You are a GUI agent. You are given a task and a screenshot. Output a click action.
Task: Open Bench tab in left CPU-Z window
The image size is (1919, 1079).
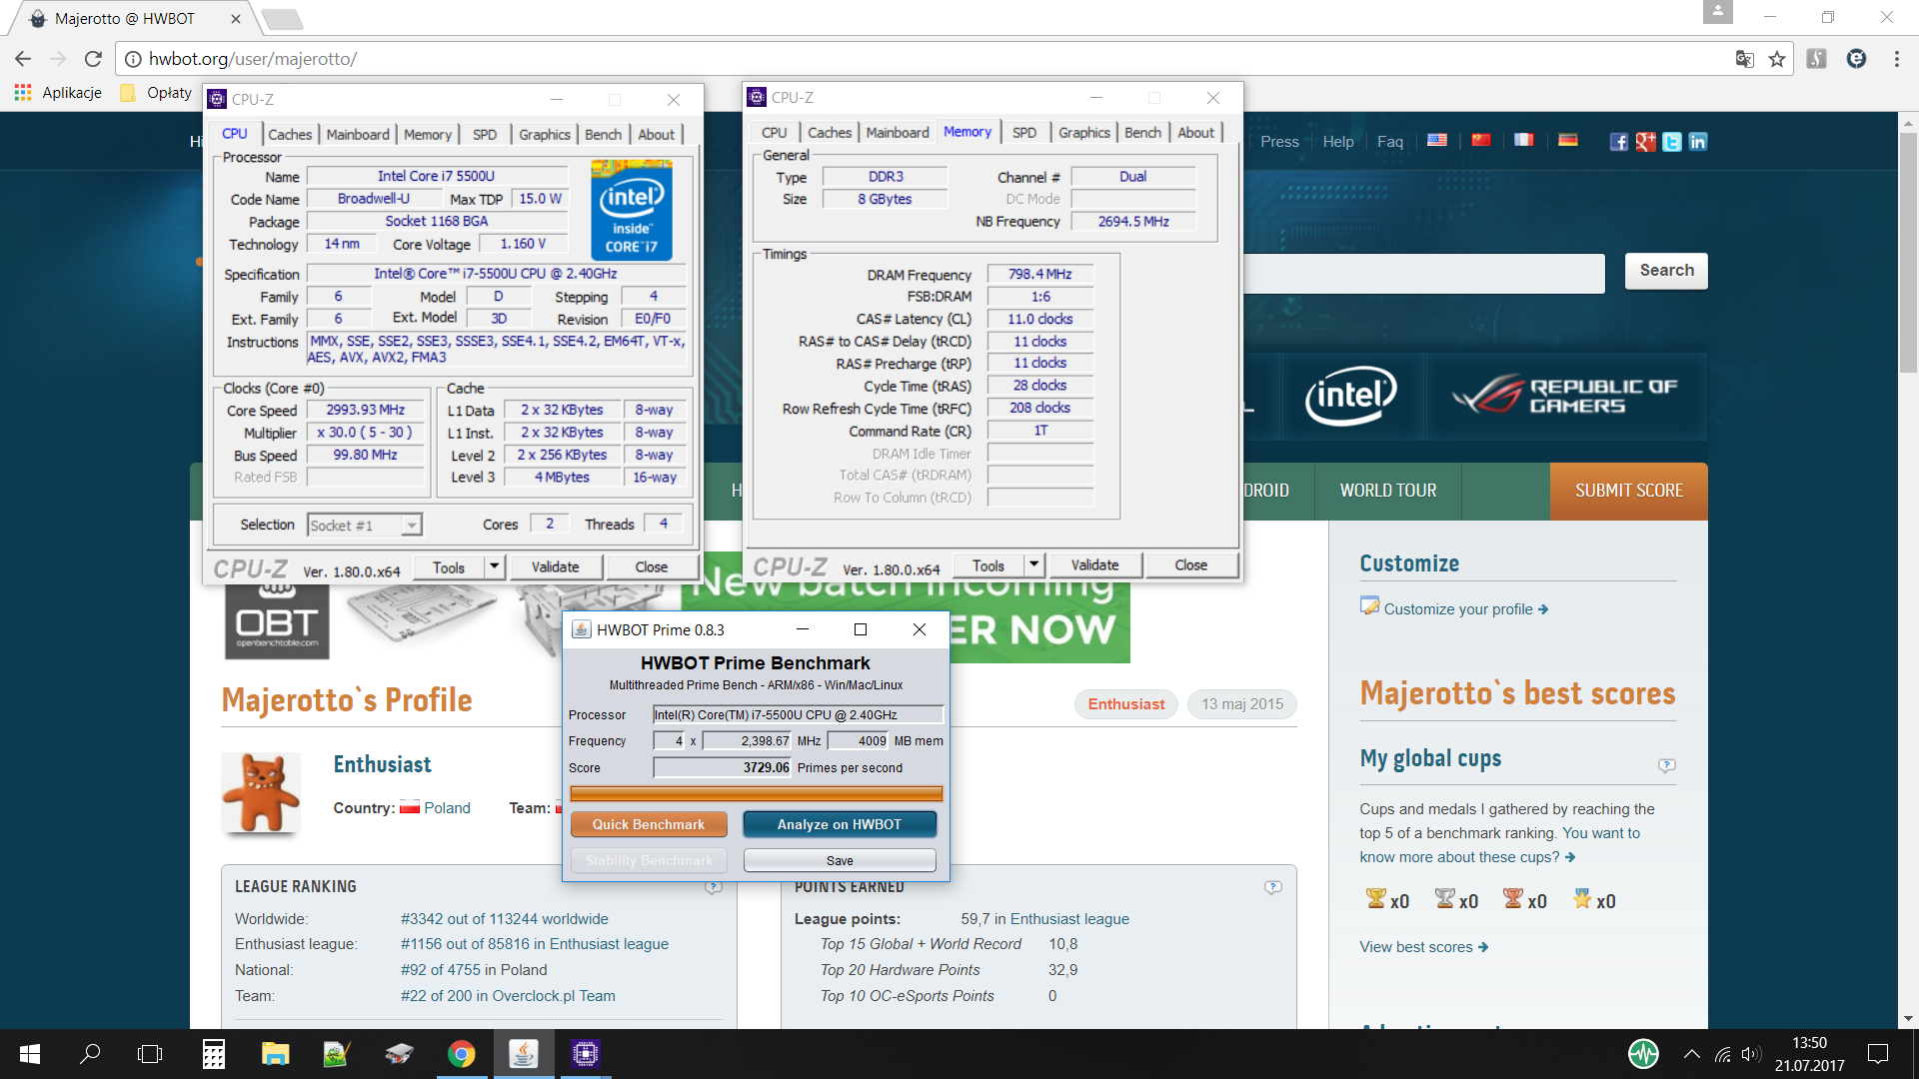[603, 134]
